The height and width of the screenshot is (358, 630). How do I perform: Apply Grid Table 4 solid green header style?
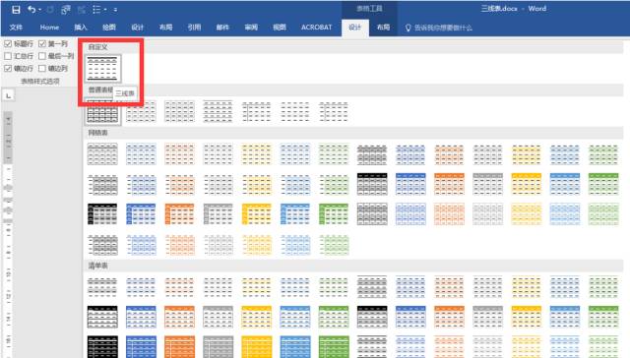coord(603,184)
